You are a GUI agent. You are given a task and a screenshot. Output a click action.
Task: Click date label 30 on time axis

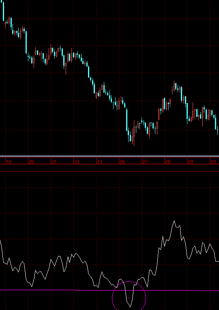[x=213, y=162]
